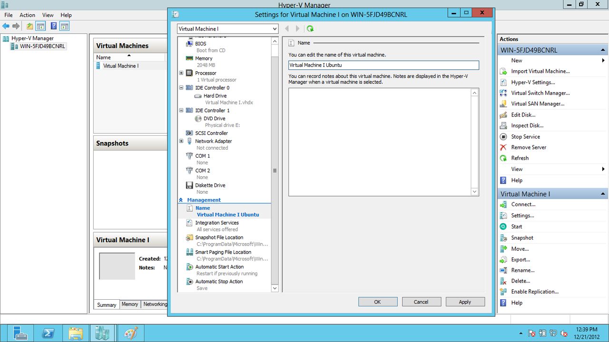Click the Back arrow in Hyper-V Manager toolbar
The width and height of the screenshot is (609, 342).
(x=6, y=26)
